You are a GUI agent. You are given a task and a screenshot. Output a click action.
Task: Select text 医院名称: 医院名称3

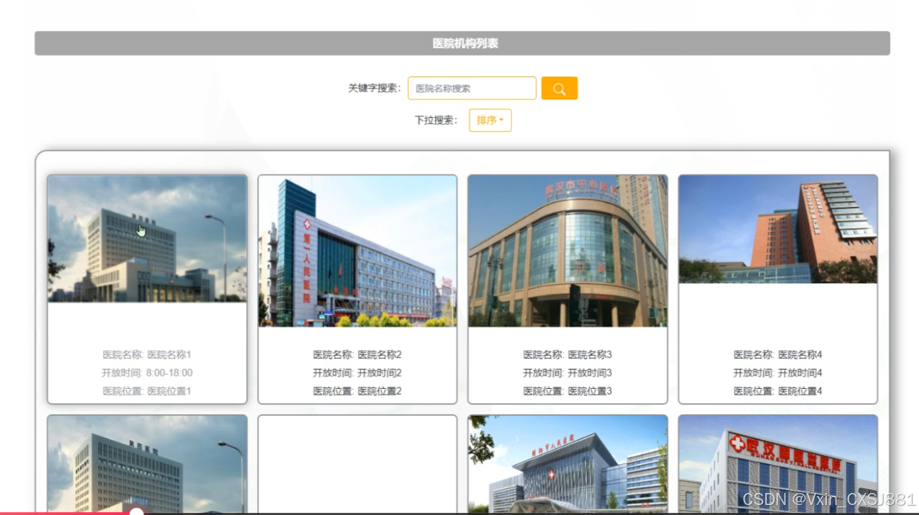pos(568,355)
